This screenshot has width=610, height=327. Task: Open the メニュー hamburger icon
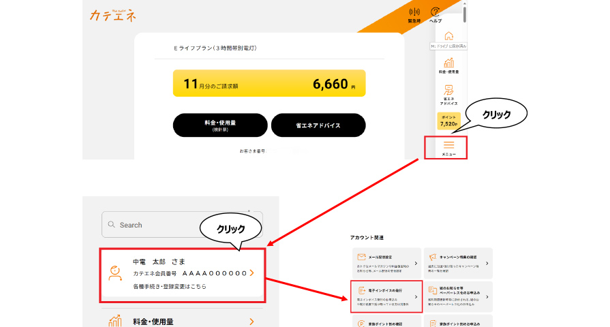(x=448, y=146)
